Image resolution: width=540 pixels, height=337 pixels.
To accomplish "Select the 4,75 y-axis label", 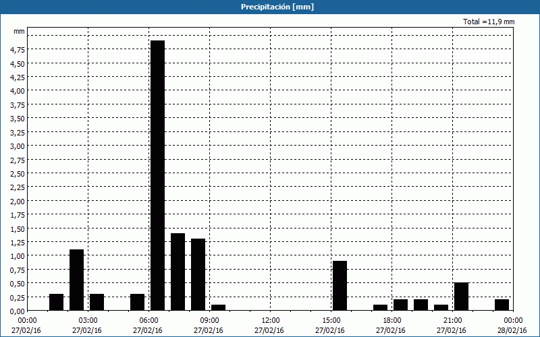I will tap(18, 50).
